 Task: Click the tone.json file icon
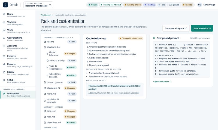pyautogui.click(x=45, y=111)
